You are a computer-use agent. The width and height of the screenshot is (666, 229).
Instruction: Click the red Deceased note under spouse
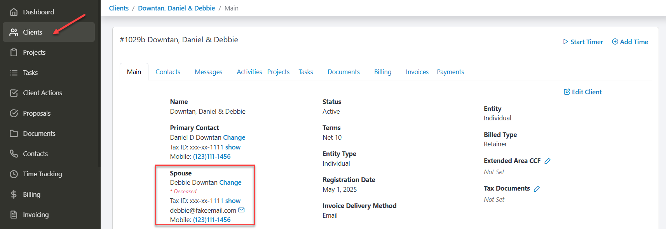183,191
